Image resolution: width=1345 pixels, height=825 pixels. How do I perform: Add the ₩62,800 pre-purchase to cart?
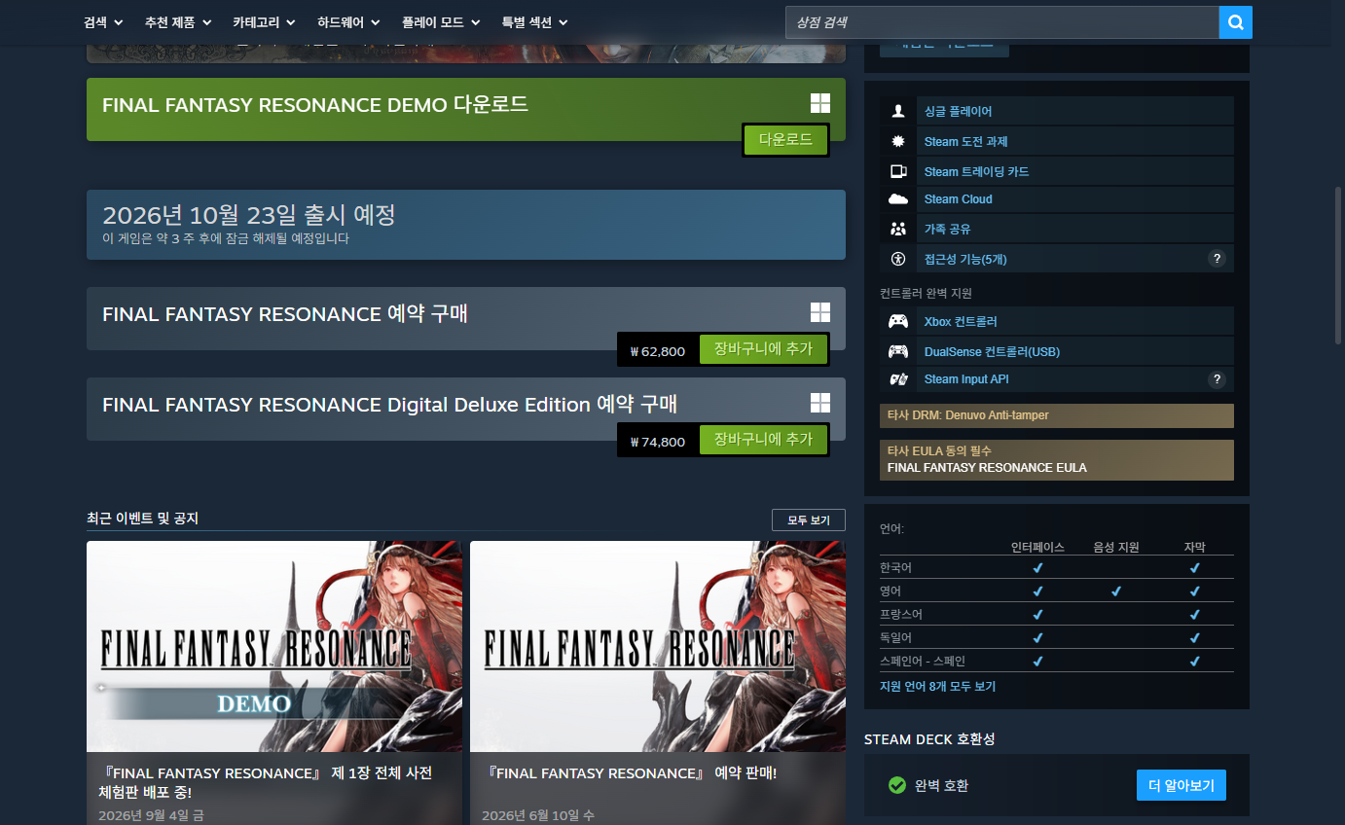point(763,349)
